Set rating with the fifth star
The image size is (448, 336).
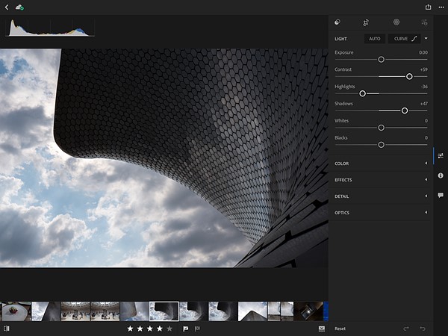tap(169, 329)
